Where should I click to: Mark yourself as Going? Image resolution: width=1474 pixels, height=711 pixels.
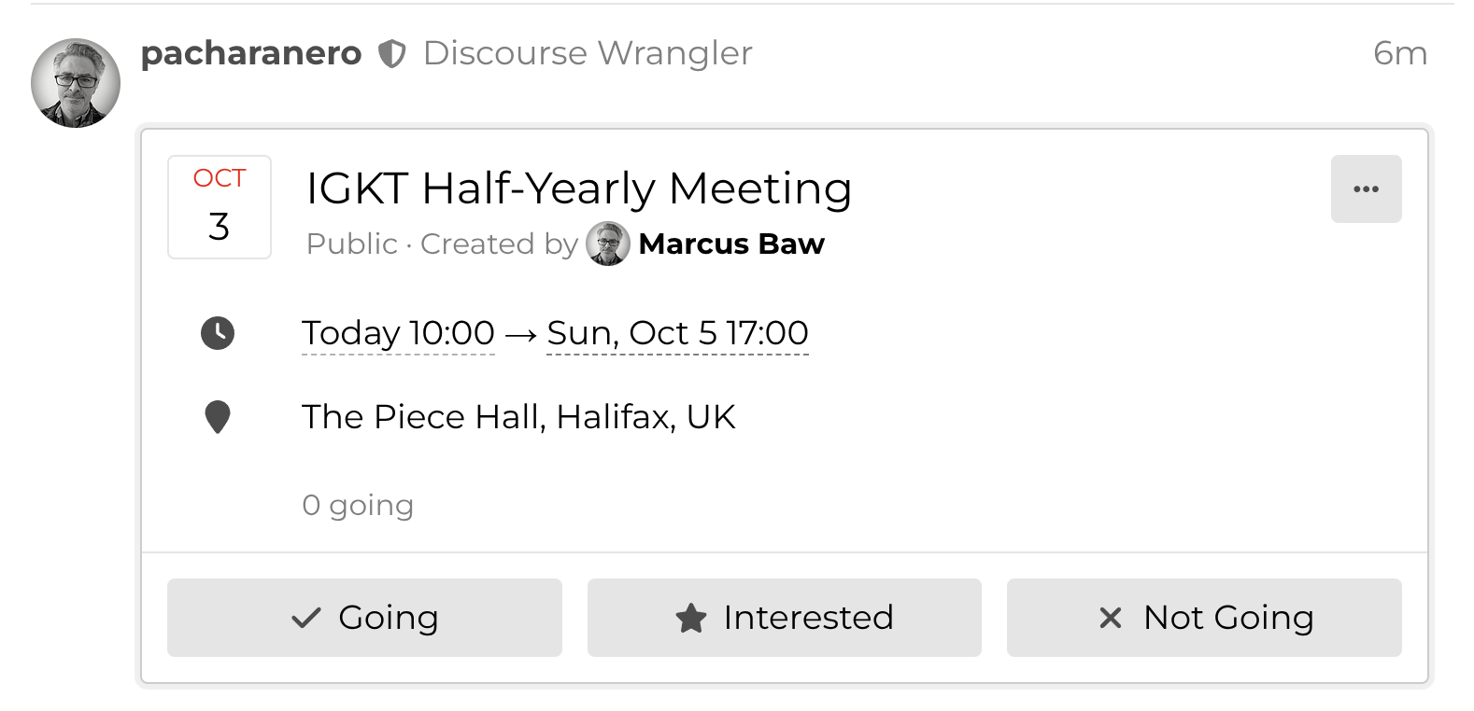pyautogui.click(x=364, y=618)
